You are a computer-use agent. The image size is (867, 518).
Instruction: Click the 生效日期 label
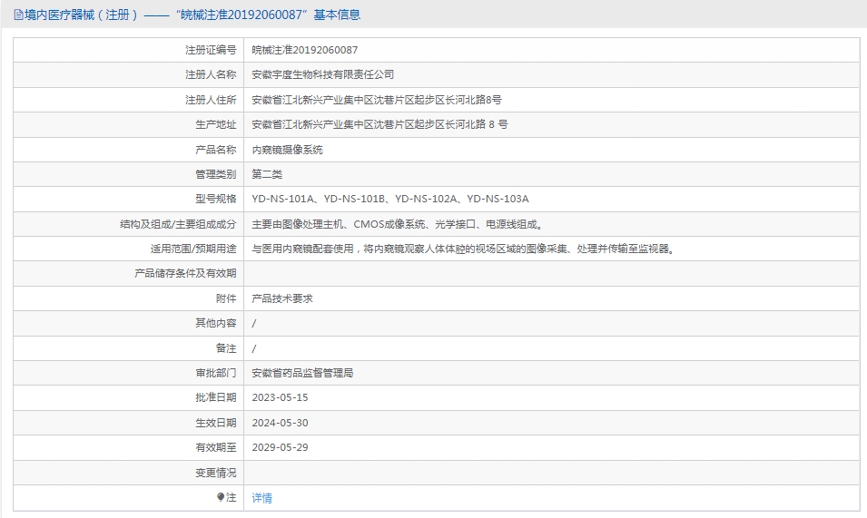click(x=216, y=423)
